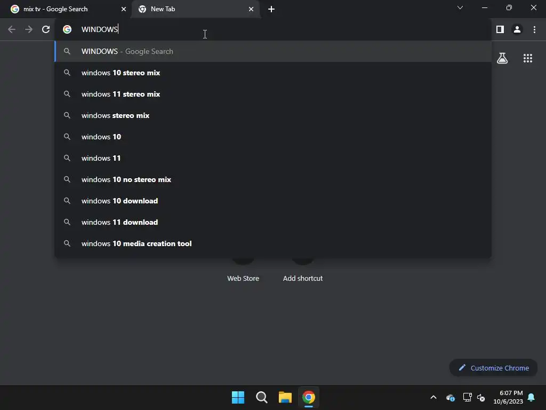Open the Windows Start menu
The image size is (546, 410).
click(x=238, y=397)
